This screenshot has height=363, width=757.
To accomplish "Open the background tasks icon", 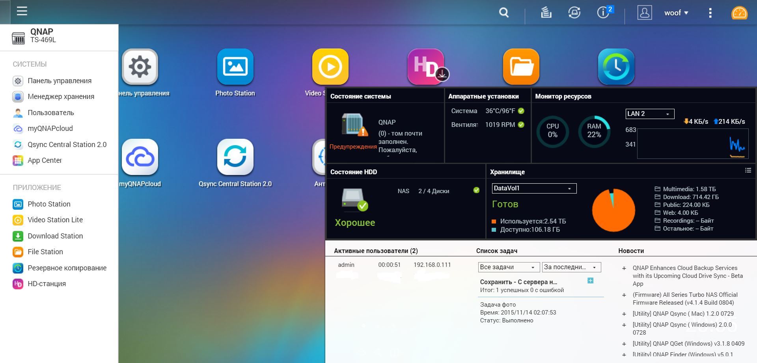I will [x=546, y=13].
